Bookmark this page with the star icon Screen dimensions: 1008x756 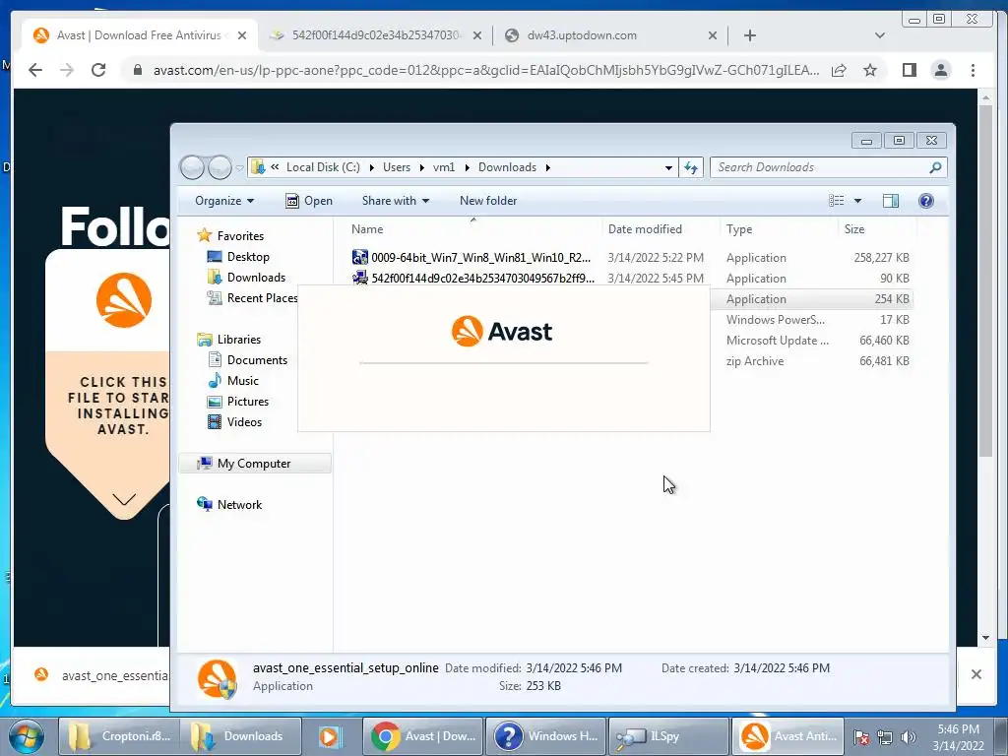coord(870,70)
